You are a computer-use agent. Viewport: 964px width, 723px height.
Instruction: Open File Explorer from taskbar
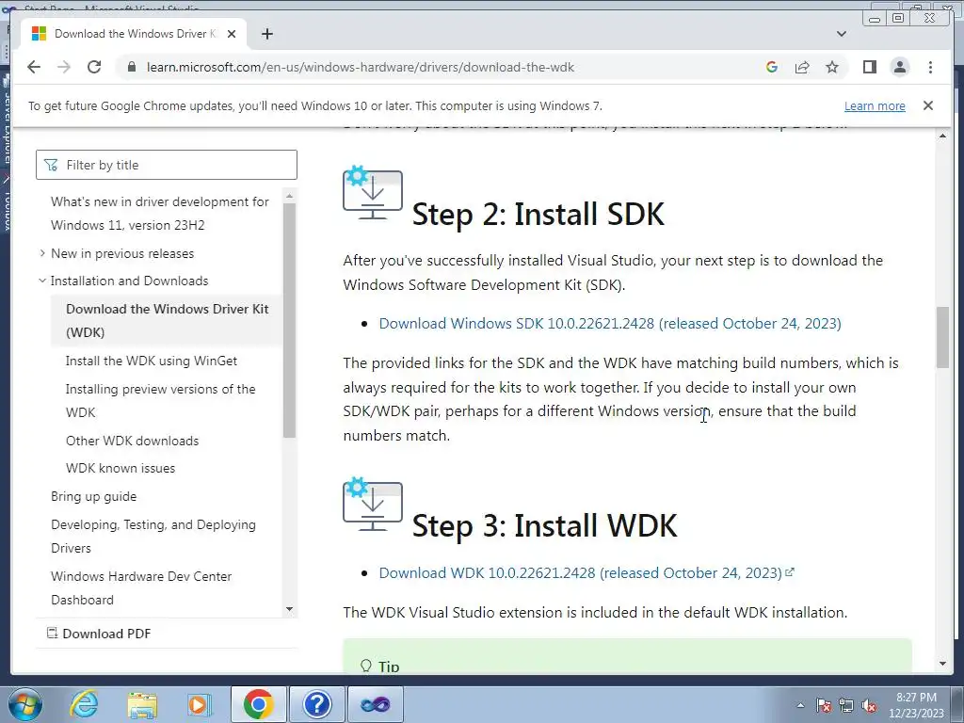[142, 704]
